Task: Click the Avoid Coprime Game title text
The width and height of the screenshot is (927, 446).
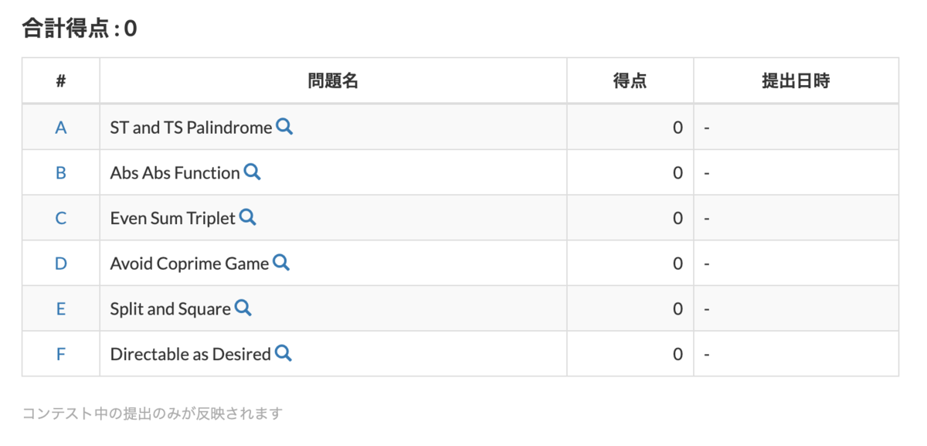Action: (x=188, y=263)
